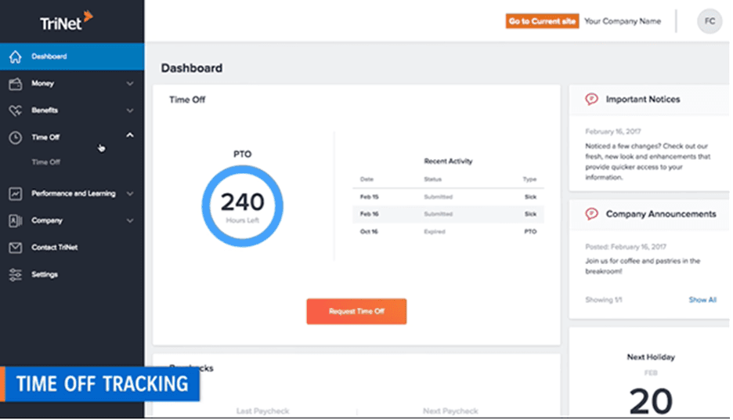Select Contact TriNet in the sidebar

click(54, 248)
